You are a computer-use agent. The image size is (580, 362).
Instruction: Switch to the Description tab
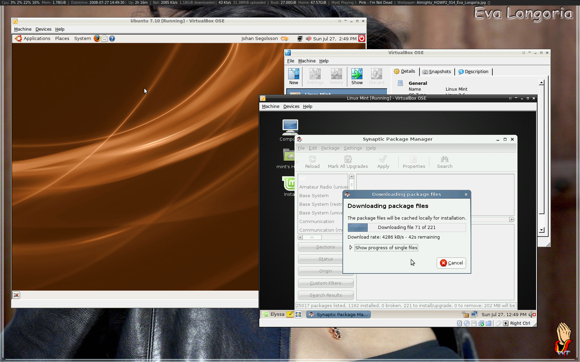point(473,72)
